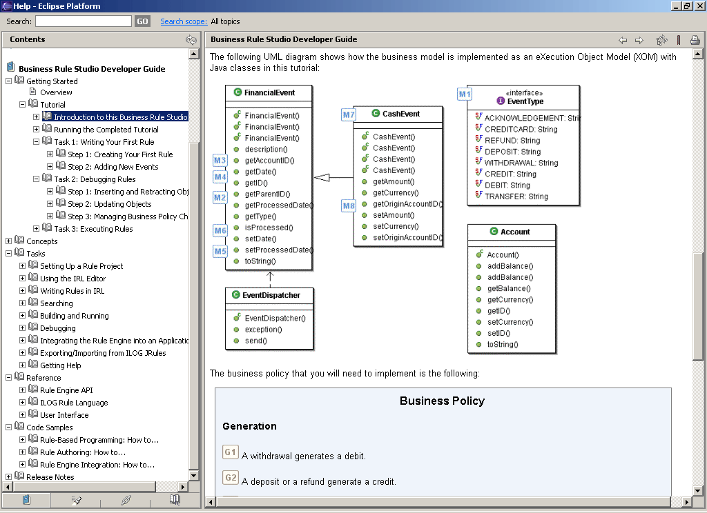This screenshot has width=707, height=513.
Task: Click the G1 marker beside the withdrawal rule
Action: point(231,452)
